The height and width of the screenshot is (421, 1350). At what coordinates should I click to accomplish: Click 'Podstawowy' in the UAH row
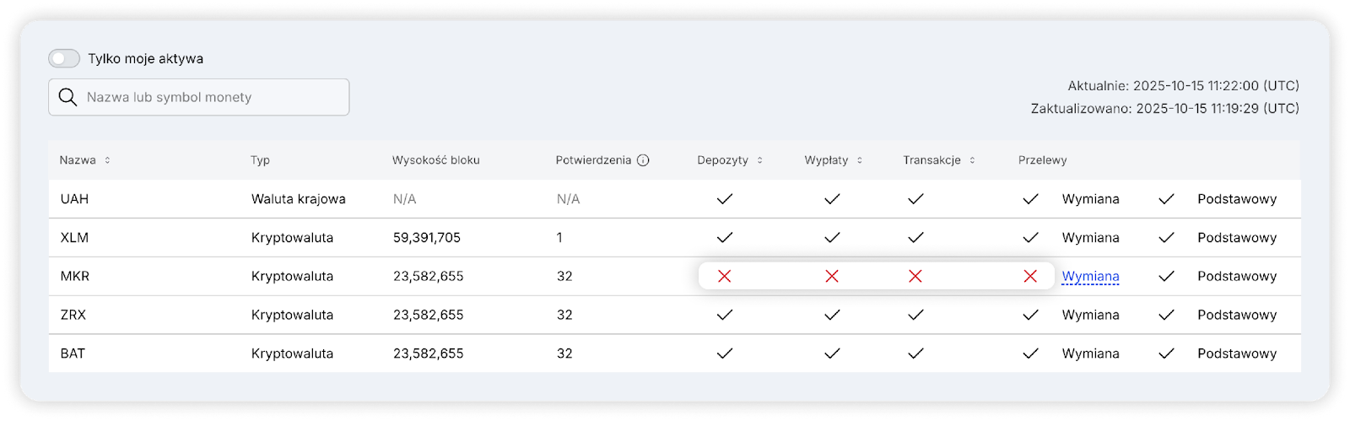tap(1237, 199)
